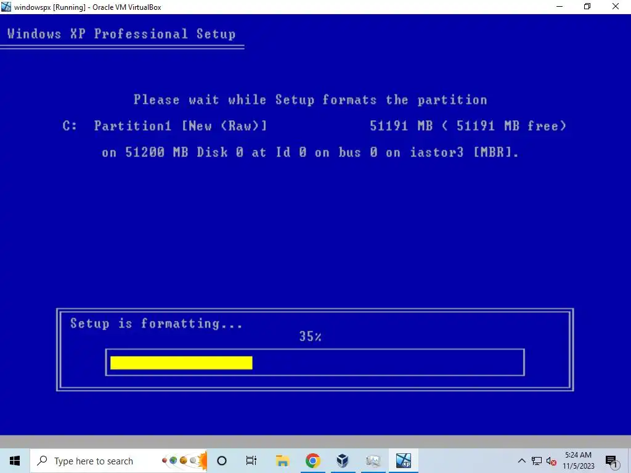Open network status tray icon
Screen dimensions: 631x473
(537, 461)
